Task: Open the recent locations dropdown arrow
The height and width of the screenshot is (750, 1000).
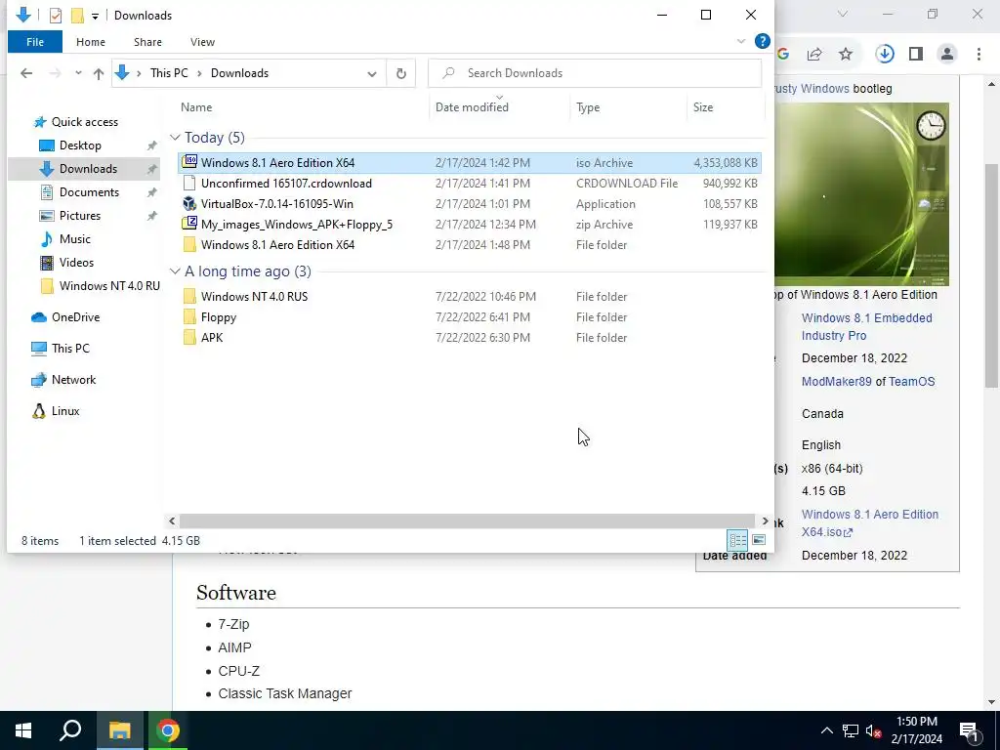Action: [78, 73]
